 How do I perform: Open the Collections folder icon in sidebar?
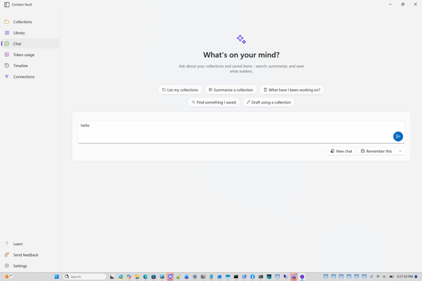(x=7, y=22)
